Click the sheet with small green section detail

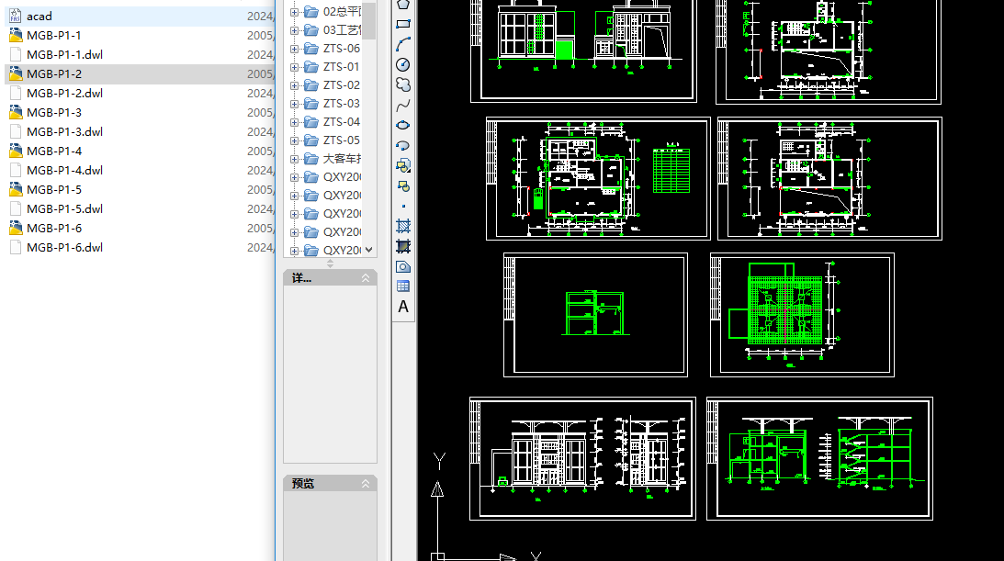595,315
